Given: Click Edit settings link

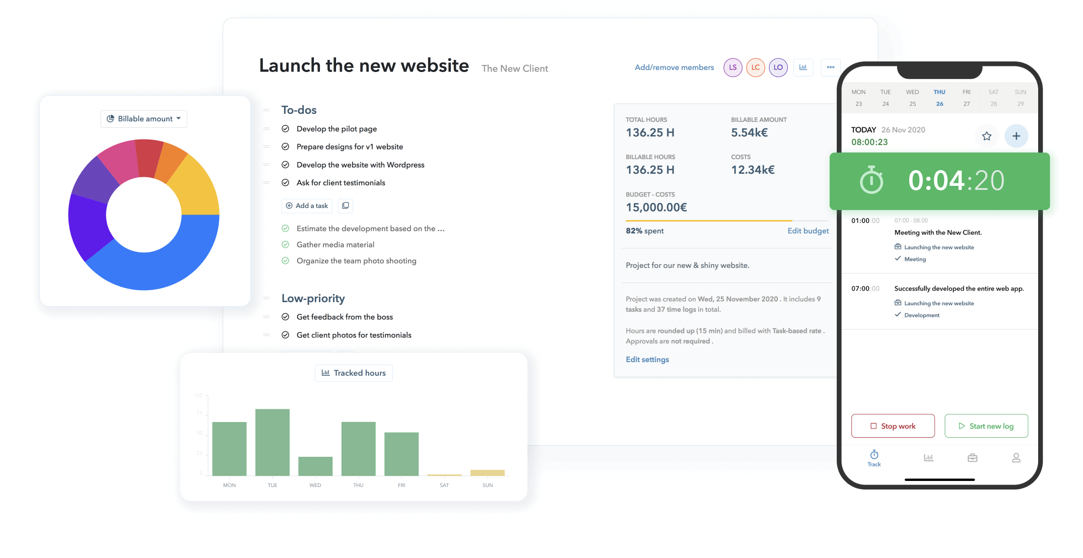Looking at the screenshot, I should click(647, 360).
